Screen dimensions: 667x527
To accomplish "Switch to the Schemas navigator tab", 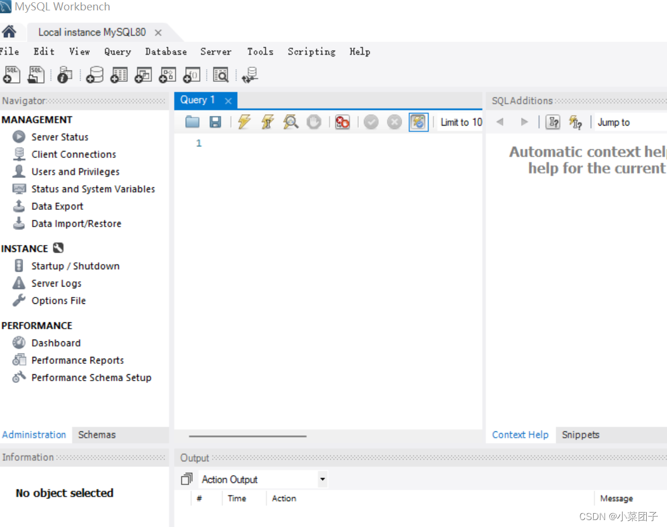I will click(x=97, y=435).
